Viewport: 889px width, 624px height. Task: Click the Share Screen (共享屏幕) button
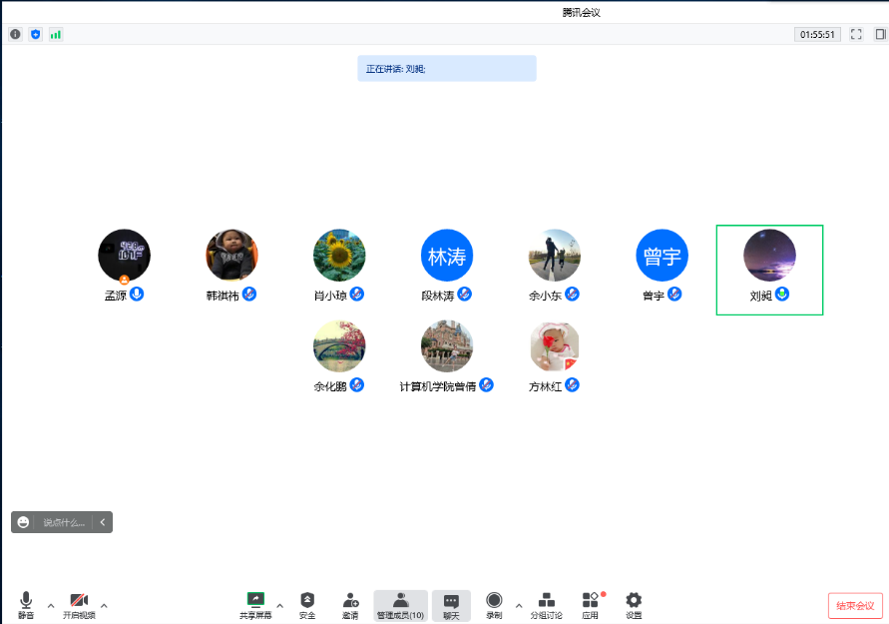click(255, 601)
